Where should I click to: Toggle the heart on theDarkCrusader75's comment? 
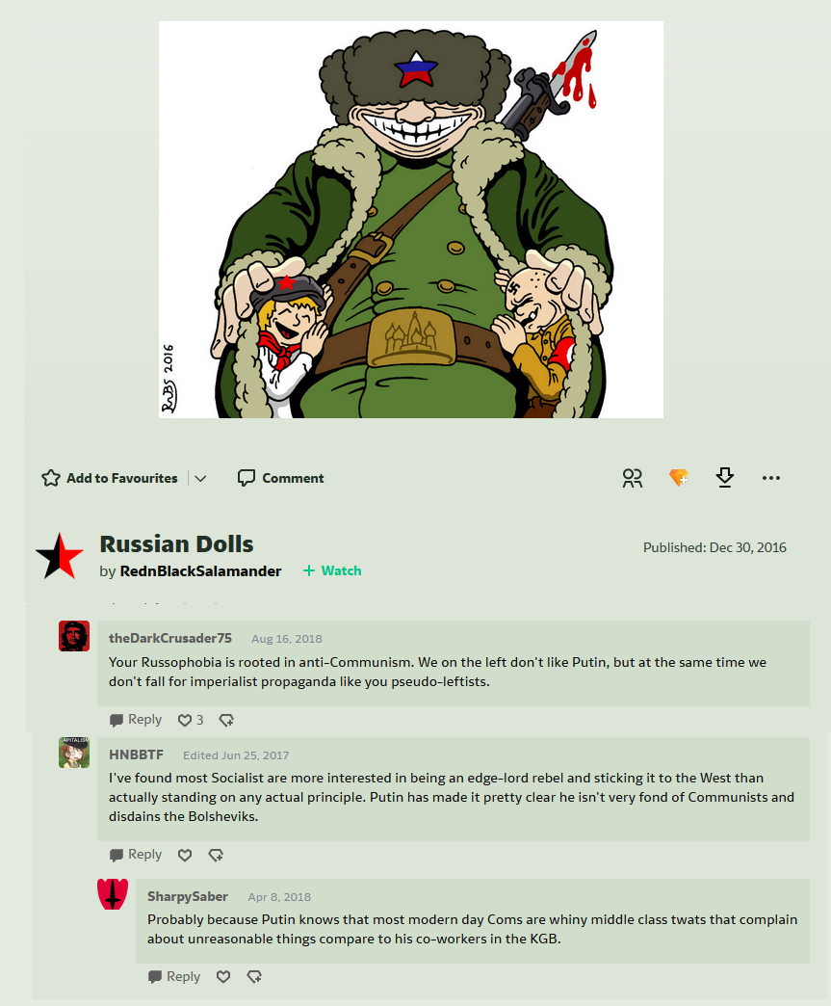[185, 720]
